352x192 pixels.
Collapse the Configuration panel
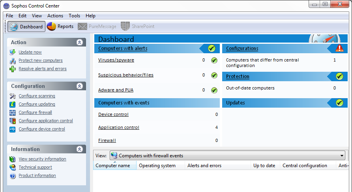click(79, 86)
